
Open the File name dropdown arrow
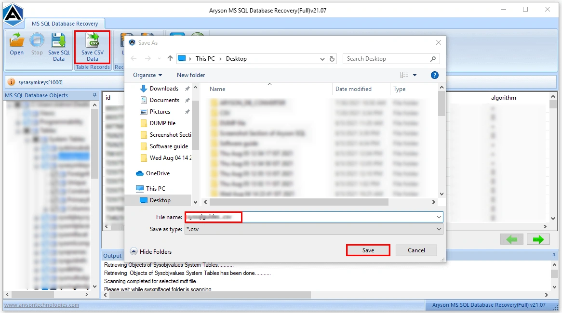click(439, 217)
